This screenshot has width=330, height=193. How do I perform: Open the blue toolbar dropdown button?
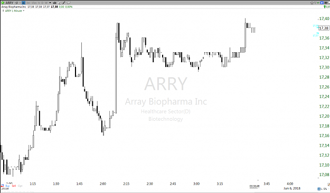coord(322,3)
